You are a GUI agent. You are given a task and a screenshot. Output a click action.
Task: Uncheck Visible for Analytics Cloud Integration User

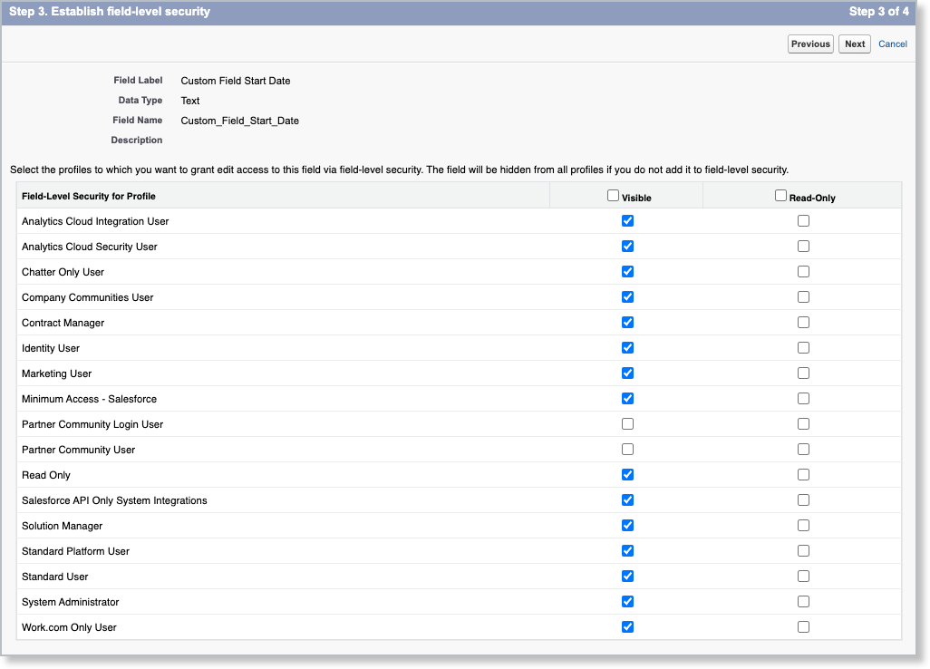point(628,220)
